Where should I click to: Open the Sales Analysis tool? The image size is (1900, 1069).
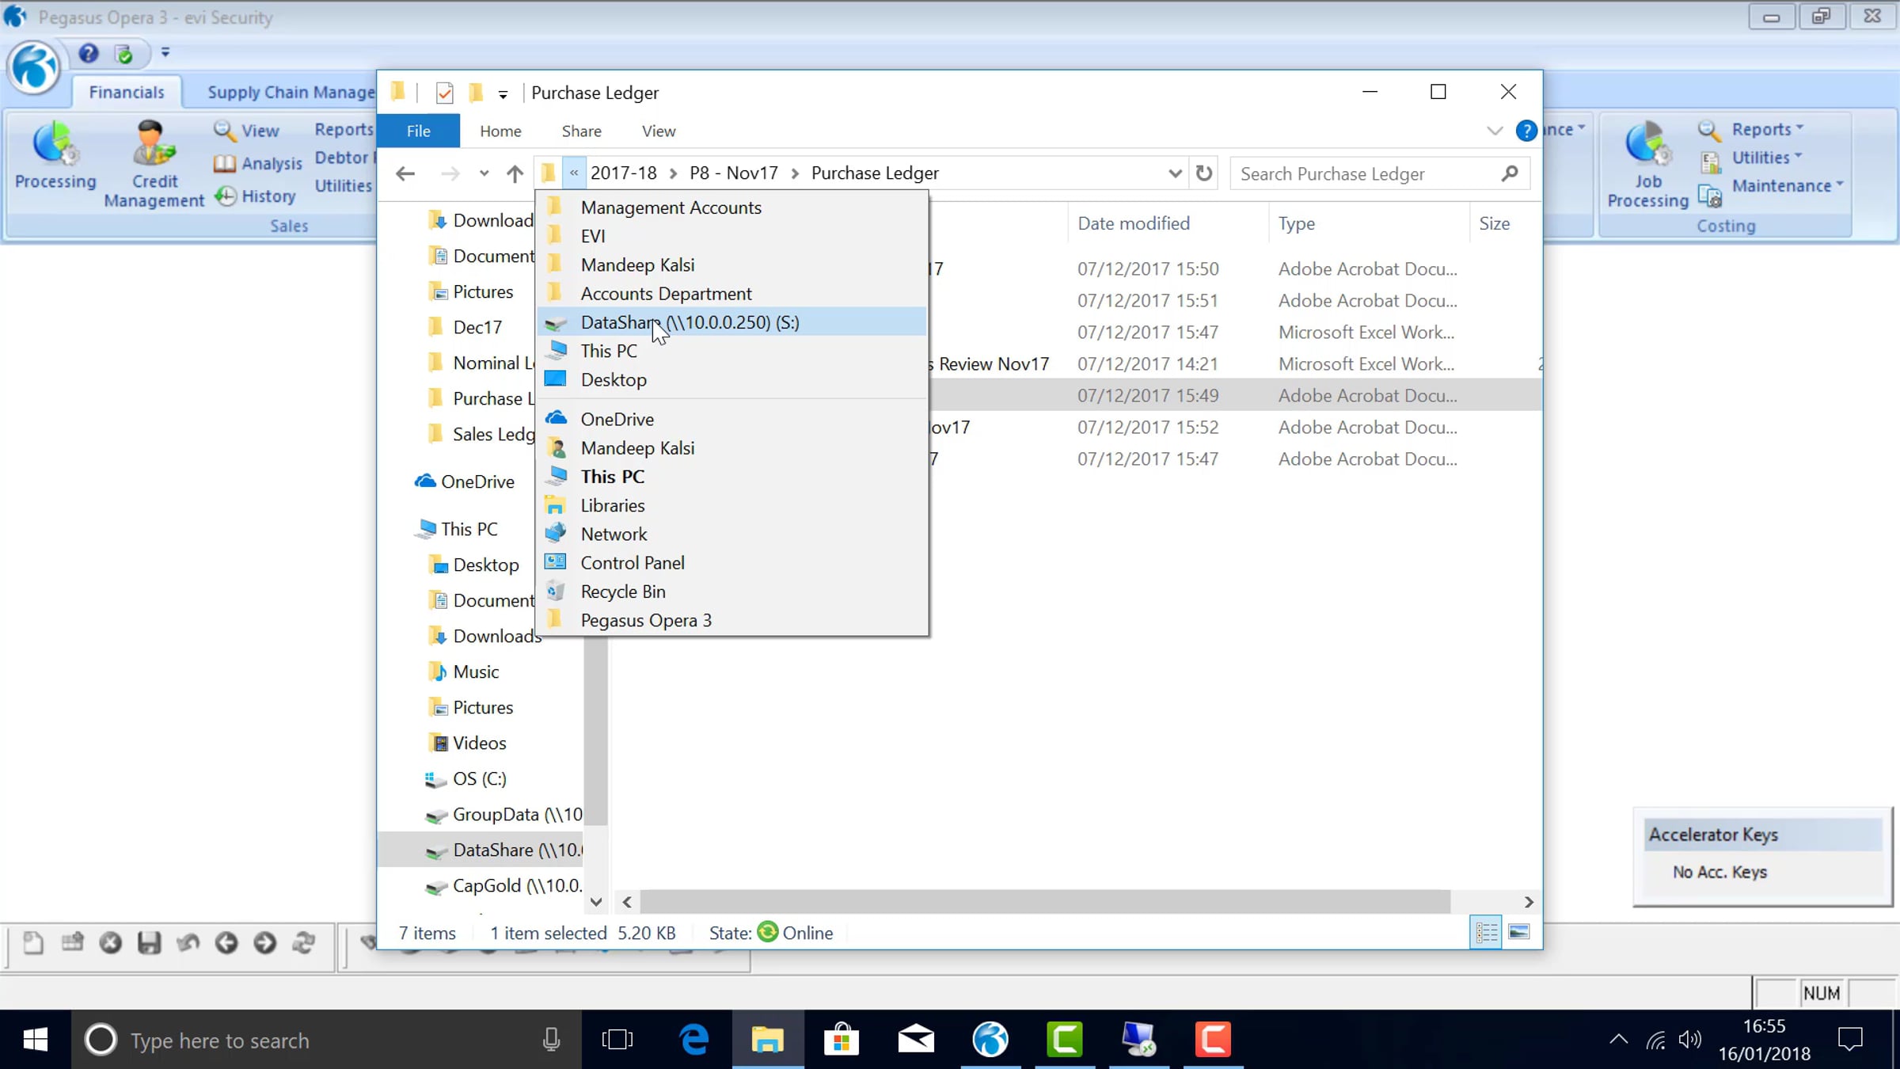pos(258,163)
